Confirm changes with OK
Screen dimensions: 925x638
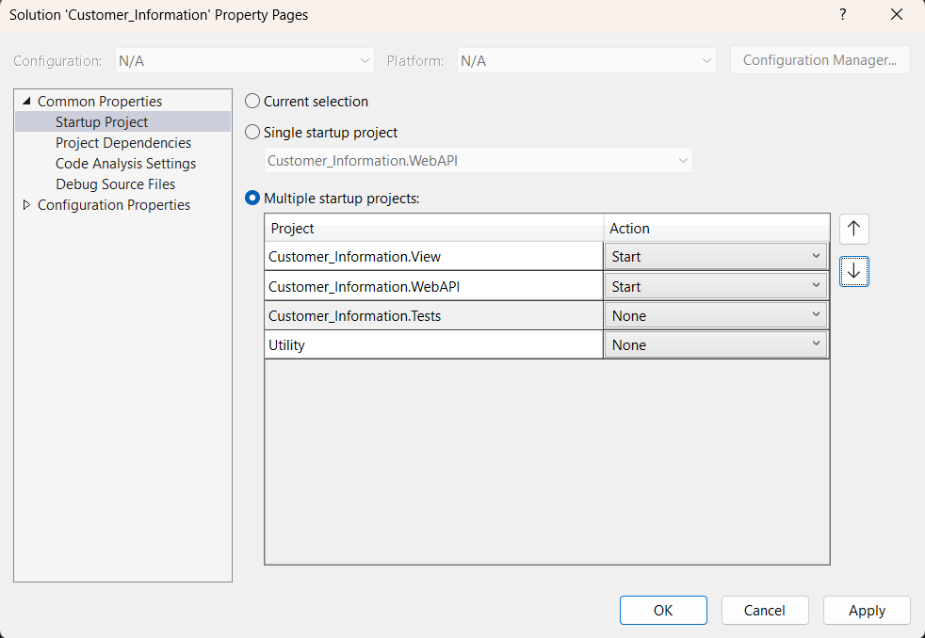point(663,610)
